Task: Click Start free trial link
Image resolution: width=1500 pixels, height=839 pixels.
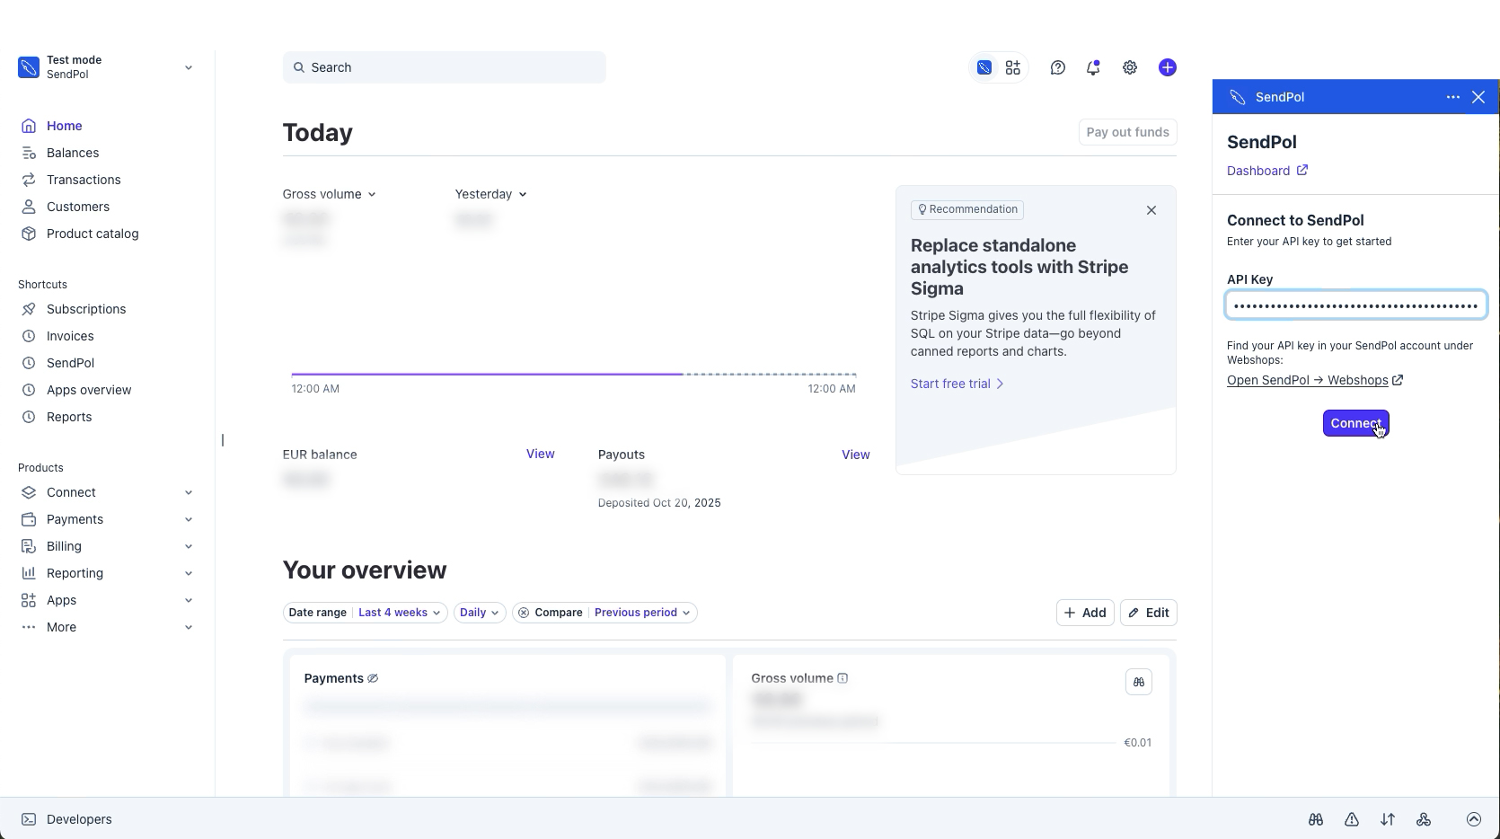Action: (x=957, y=384)
